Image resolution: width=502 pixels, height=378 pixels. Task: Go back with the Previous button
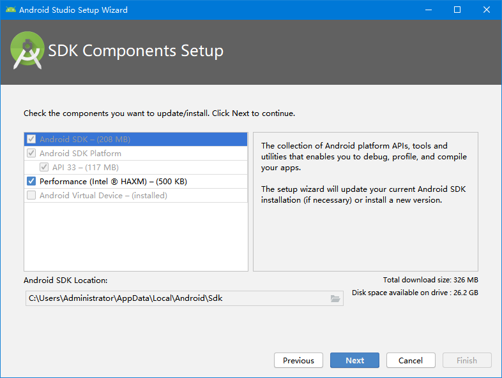tap(298, 360)
